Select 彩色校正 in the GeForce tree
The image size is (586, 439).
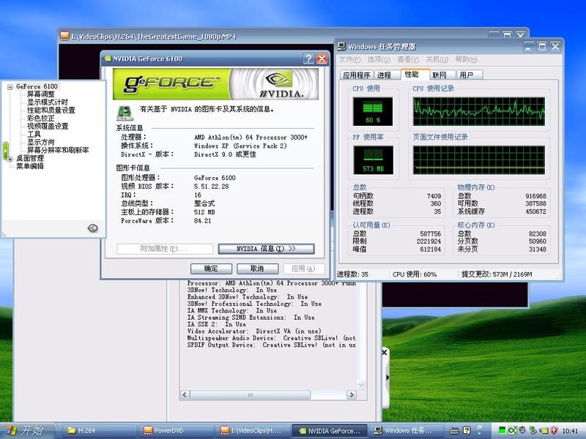pos(41,119)
